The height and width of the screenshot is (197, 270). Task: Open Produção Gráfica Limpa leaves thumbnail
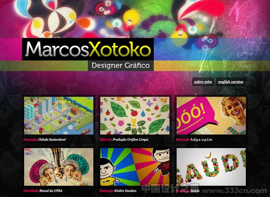tap(135, 116)
